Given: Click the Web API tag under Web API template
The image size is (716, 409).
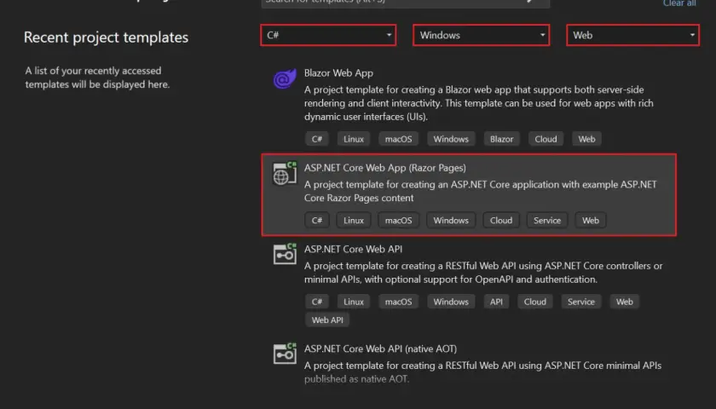Looking at the screenshot, I should (x=327, y=320).
